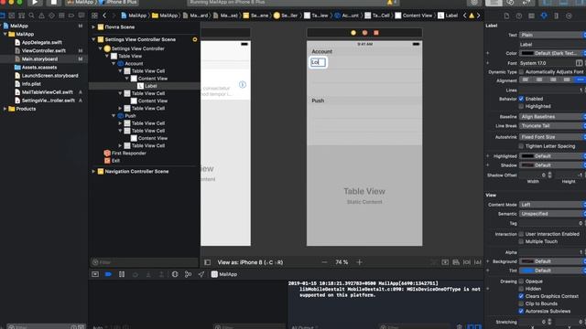This screenshot has width=586, height=329.
Task: Expand the Products group
Action: (x=5, y=109)
